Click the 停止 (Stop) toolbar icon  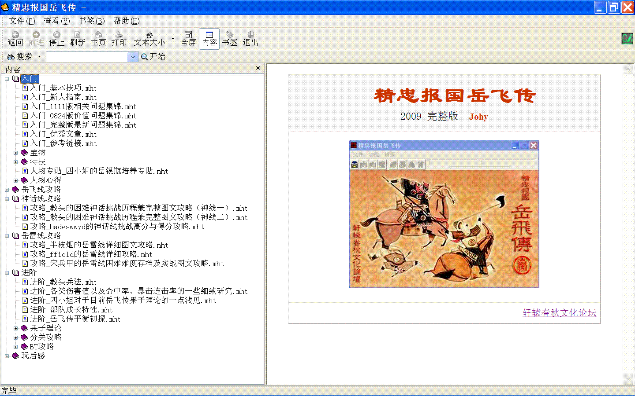coord(57,39)
